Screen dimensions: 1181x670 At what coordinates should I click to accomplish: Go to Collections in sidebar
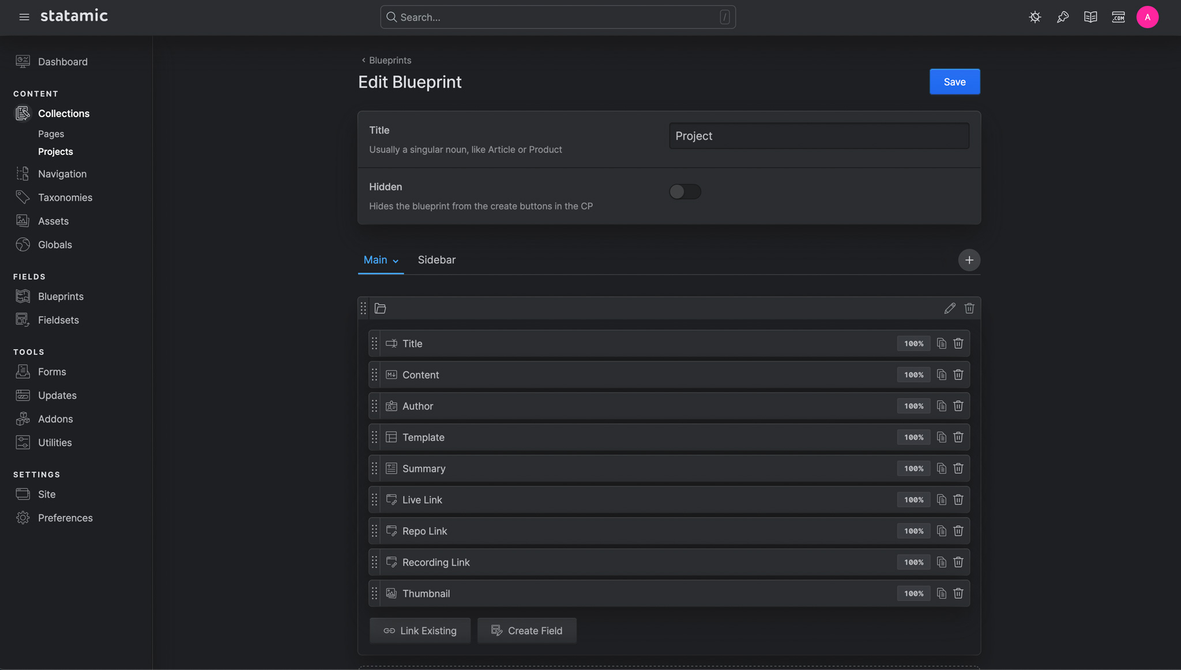click(x=63, y=113)
